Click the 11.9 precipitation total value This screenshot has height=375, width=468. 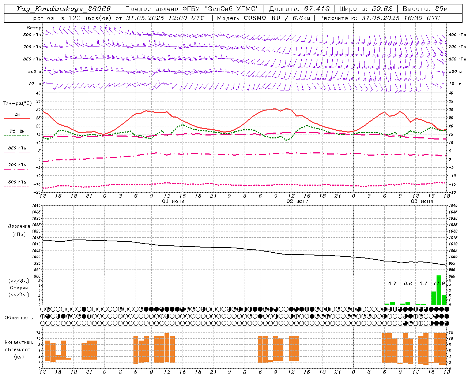[x=439, y=283]
